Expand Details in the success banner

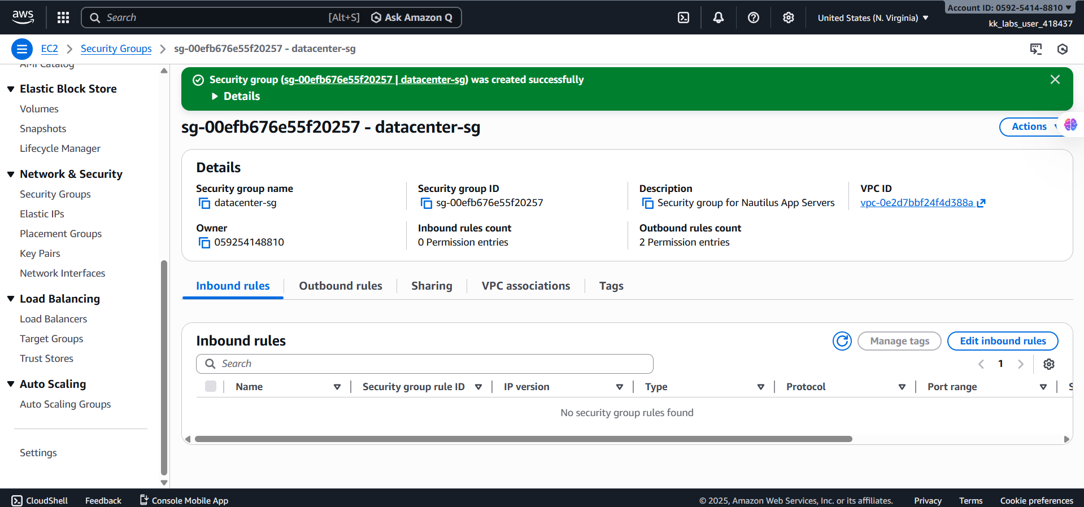pos(236,97)
